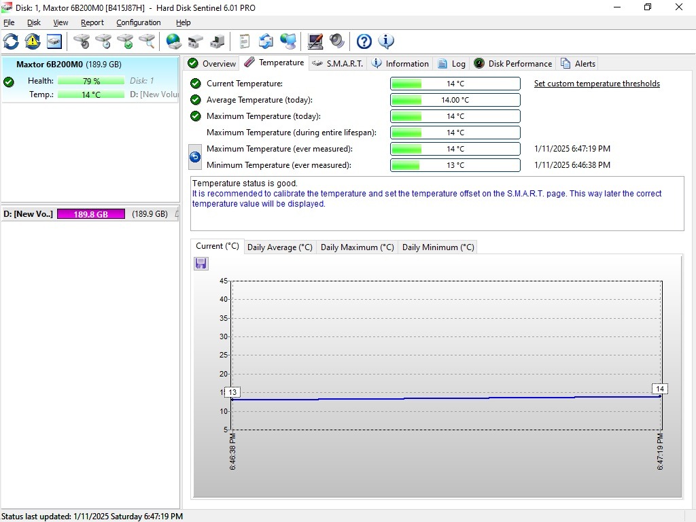Viewport: 696px width, 522px height.
Task: Click the refresh disk information toolbar icon
Action: 11,41
